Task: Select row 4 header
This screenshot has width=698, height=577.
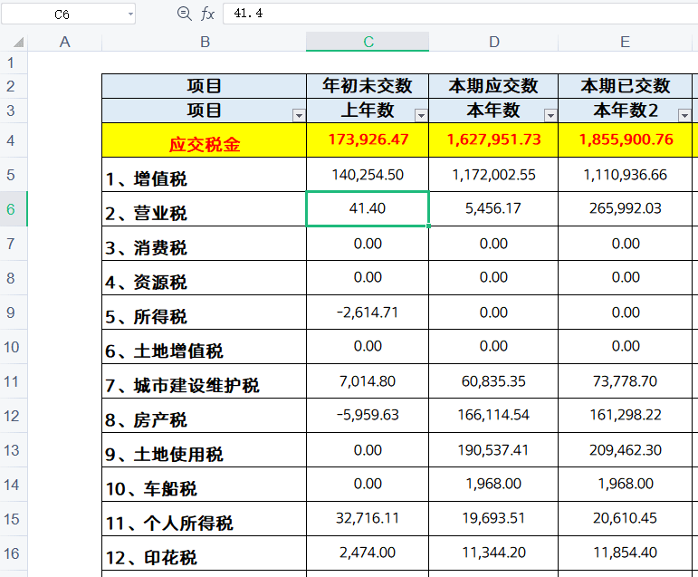Action: click(x=11, y=140)
